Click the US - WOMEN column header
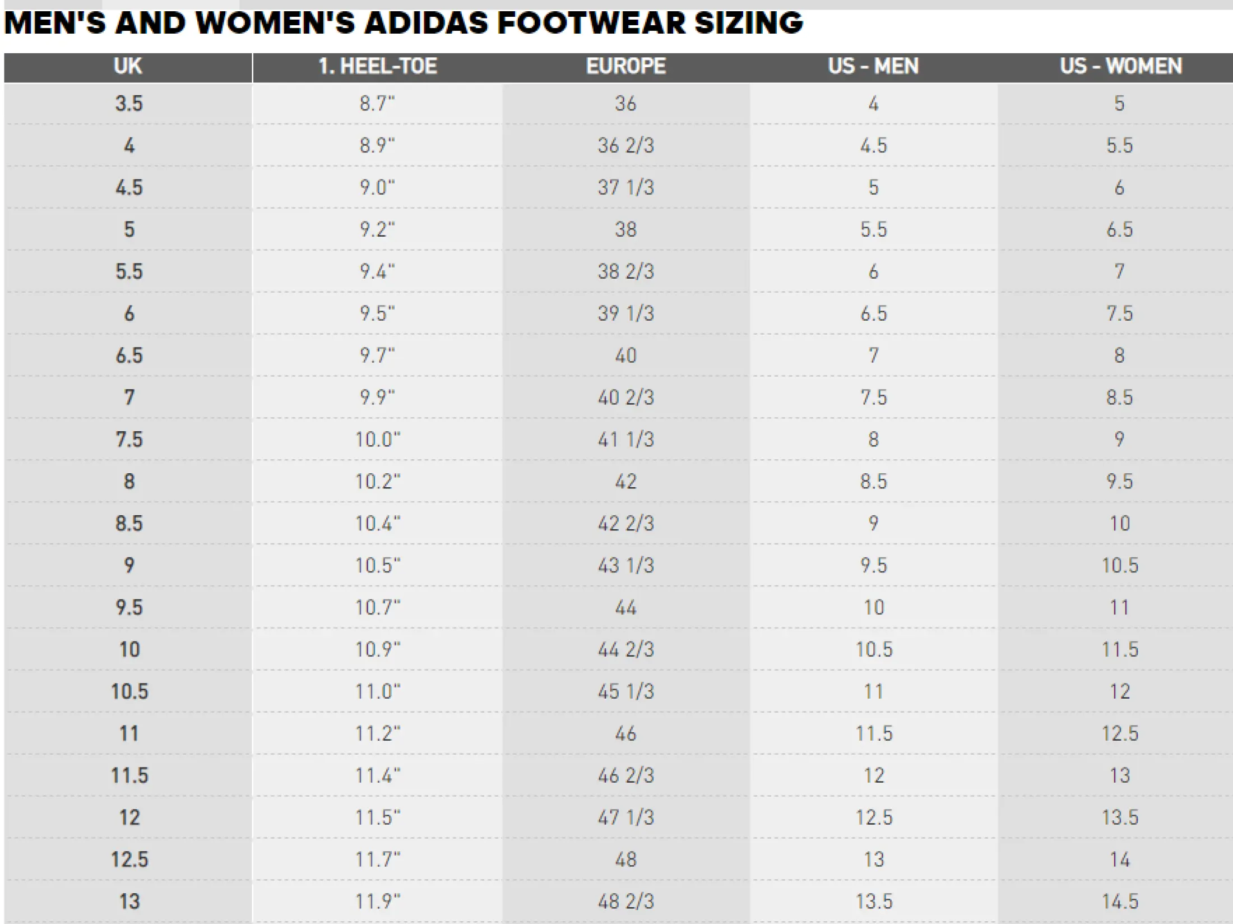 [x=1120, y=67]
